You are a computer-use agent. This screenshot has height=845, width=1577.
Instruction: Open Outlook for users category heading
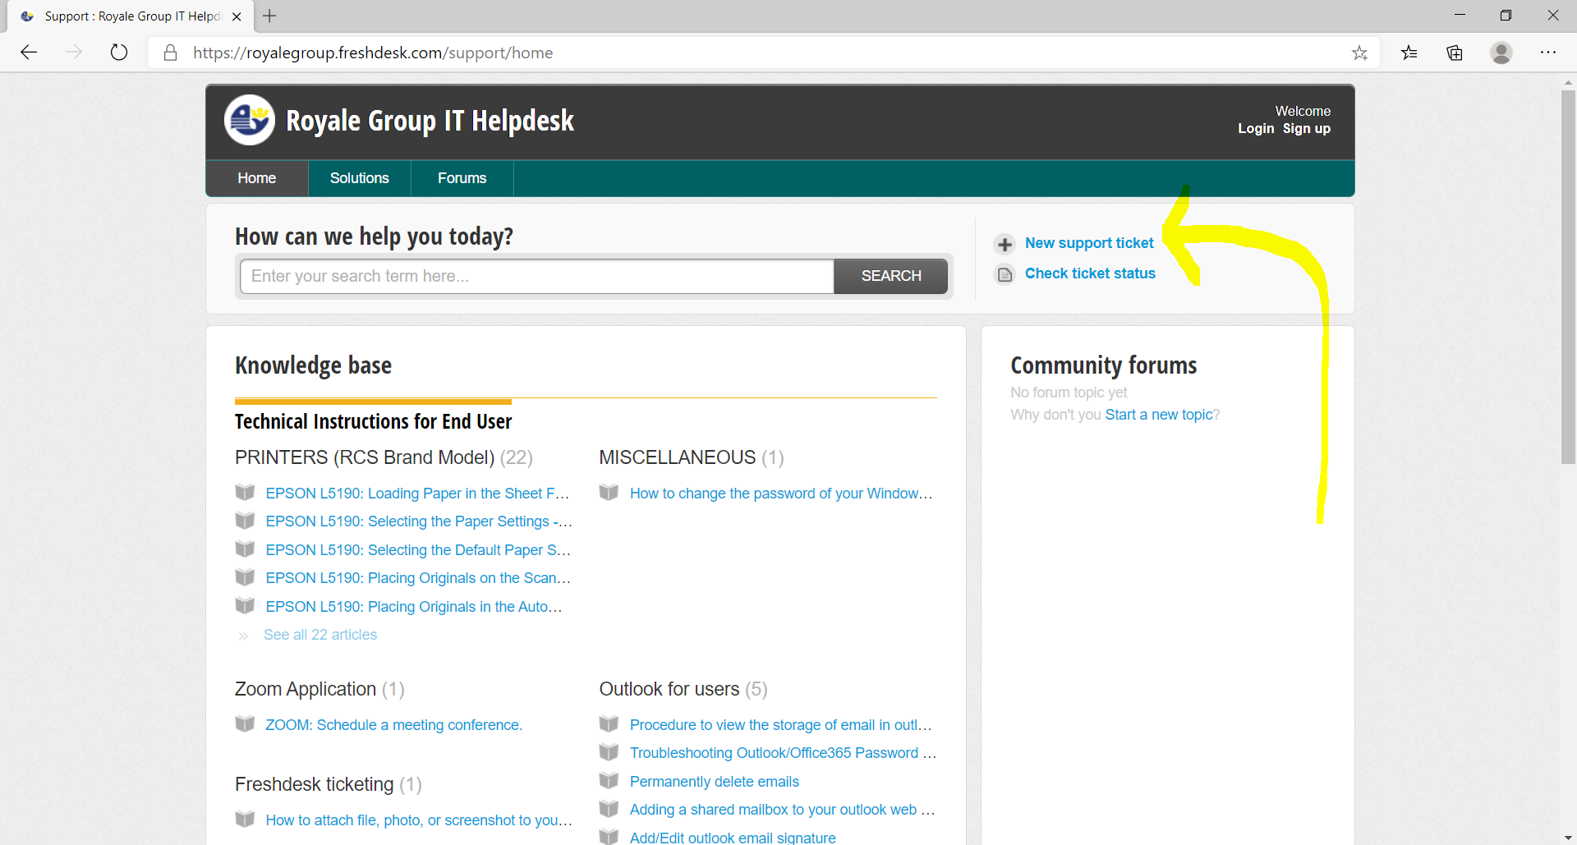[x=669, y=689]
